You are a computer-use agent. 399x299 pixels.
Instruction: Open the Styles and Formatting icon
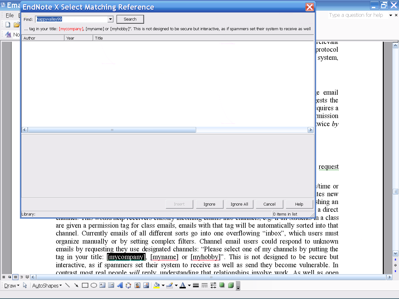pyautogui.click(x=8, y=35)
